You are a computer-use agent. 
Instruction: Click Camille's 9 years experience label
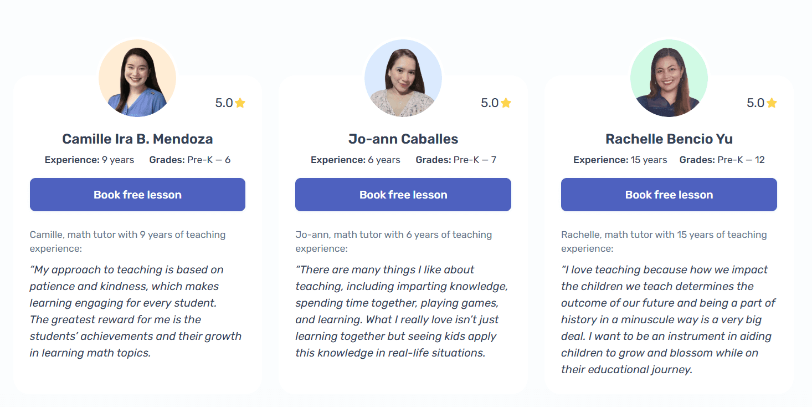coord(90,160)
